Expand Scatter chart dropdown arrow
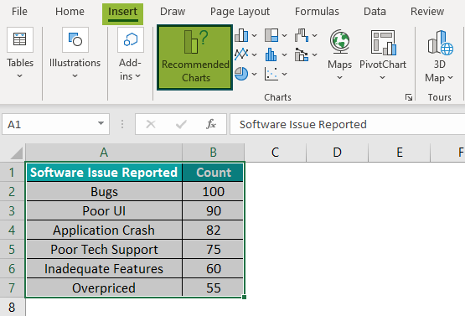 (x=284, y=74)
